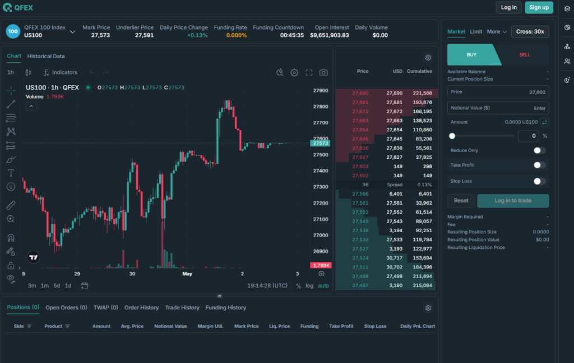Image resolution: width=574 pixels, height=363 pixels.
Task: Click the QFEX logo
Action: pyautogui.click(x=18, y=8)
